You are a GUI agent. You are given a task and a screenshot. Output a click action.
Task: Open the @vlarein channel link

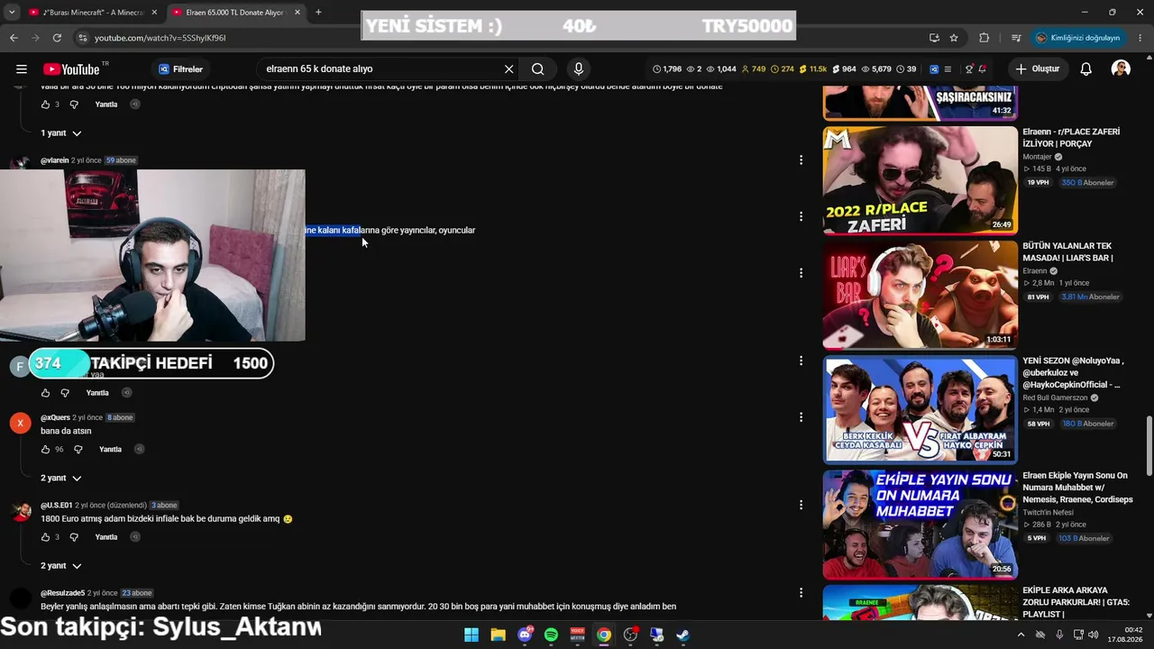click(54, 160)
